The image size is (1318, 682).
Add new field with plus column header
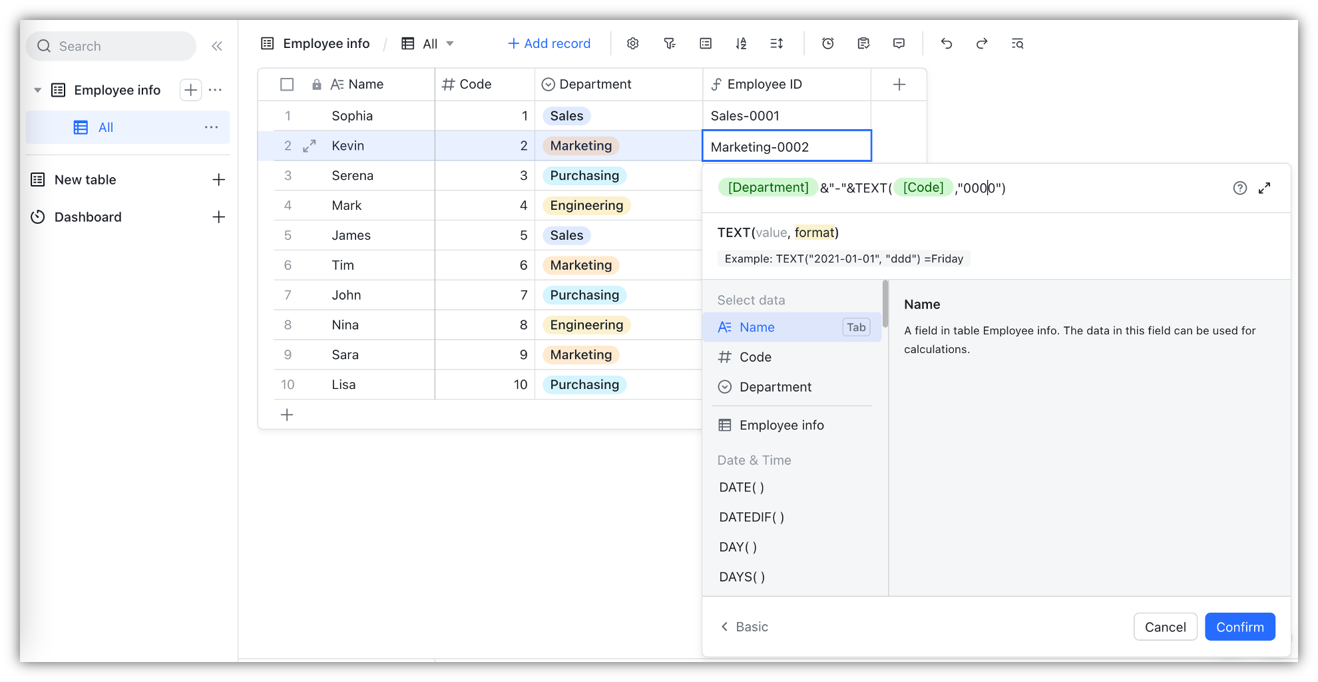click(x=899, y=85)
